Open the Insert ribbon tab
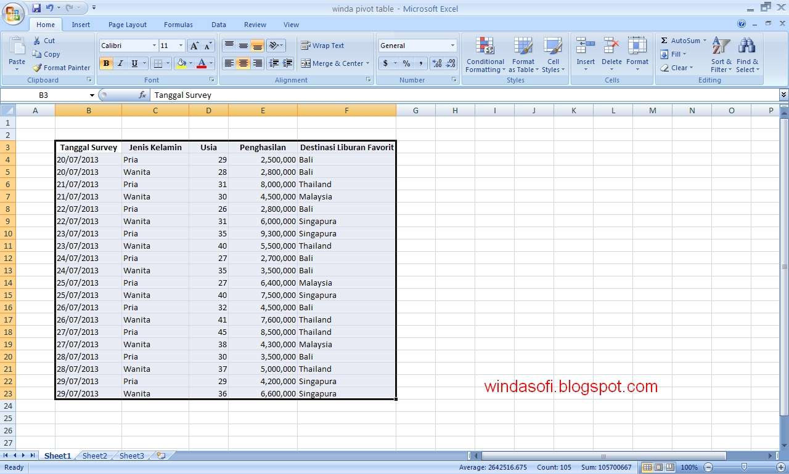The image size is (789, 474). click(81, 25)
